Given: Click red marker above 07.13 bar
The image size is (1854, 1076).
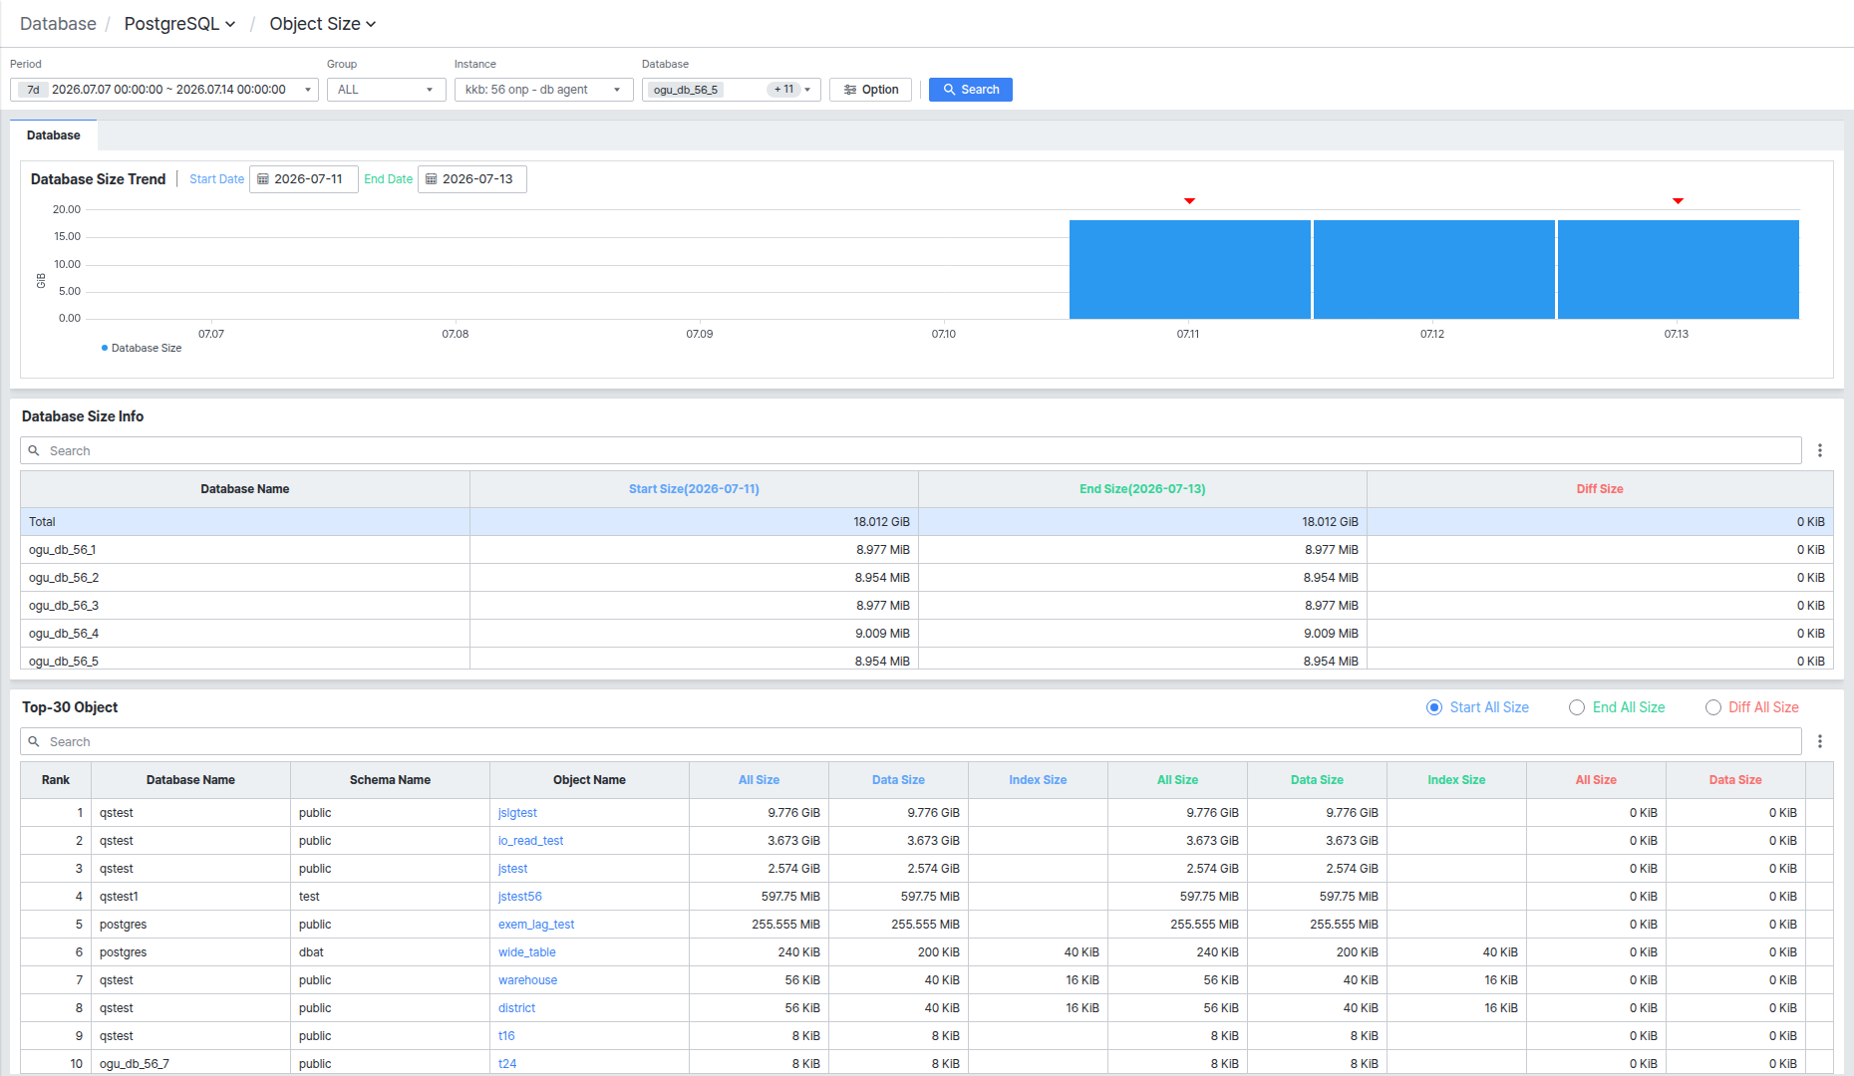Looking at the screenshot, I should (1678, 201).
